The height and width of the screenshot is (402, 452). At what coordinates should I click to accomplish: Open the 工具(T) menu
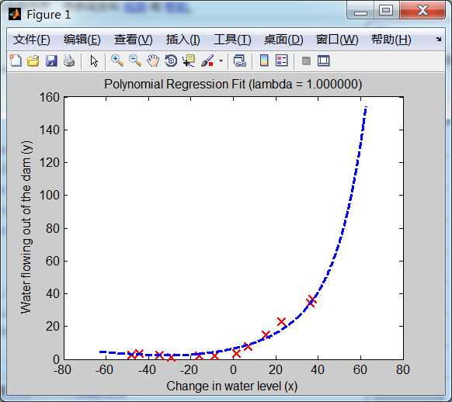click(x=232, y=40)
